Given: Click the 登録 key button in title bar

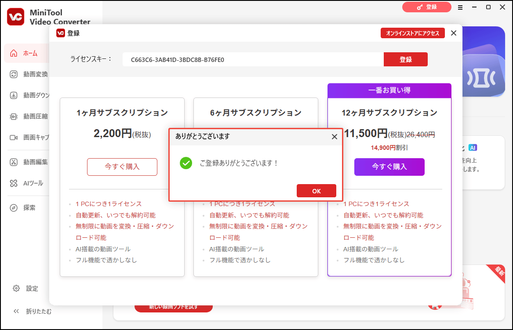Looking at the screenshot, I should pyautogui.click(x=426, y=7).
